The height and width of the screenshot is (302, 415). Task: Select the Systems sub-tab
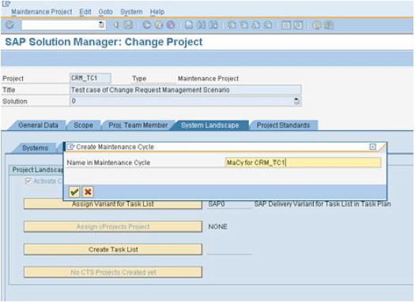click(35, 148)
